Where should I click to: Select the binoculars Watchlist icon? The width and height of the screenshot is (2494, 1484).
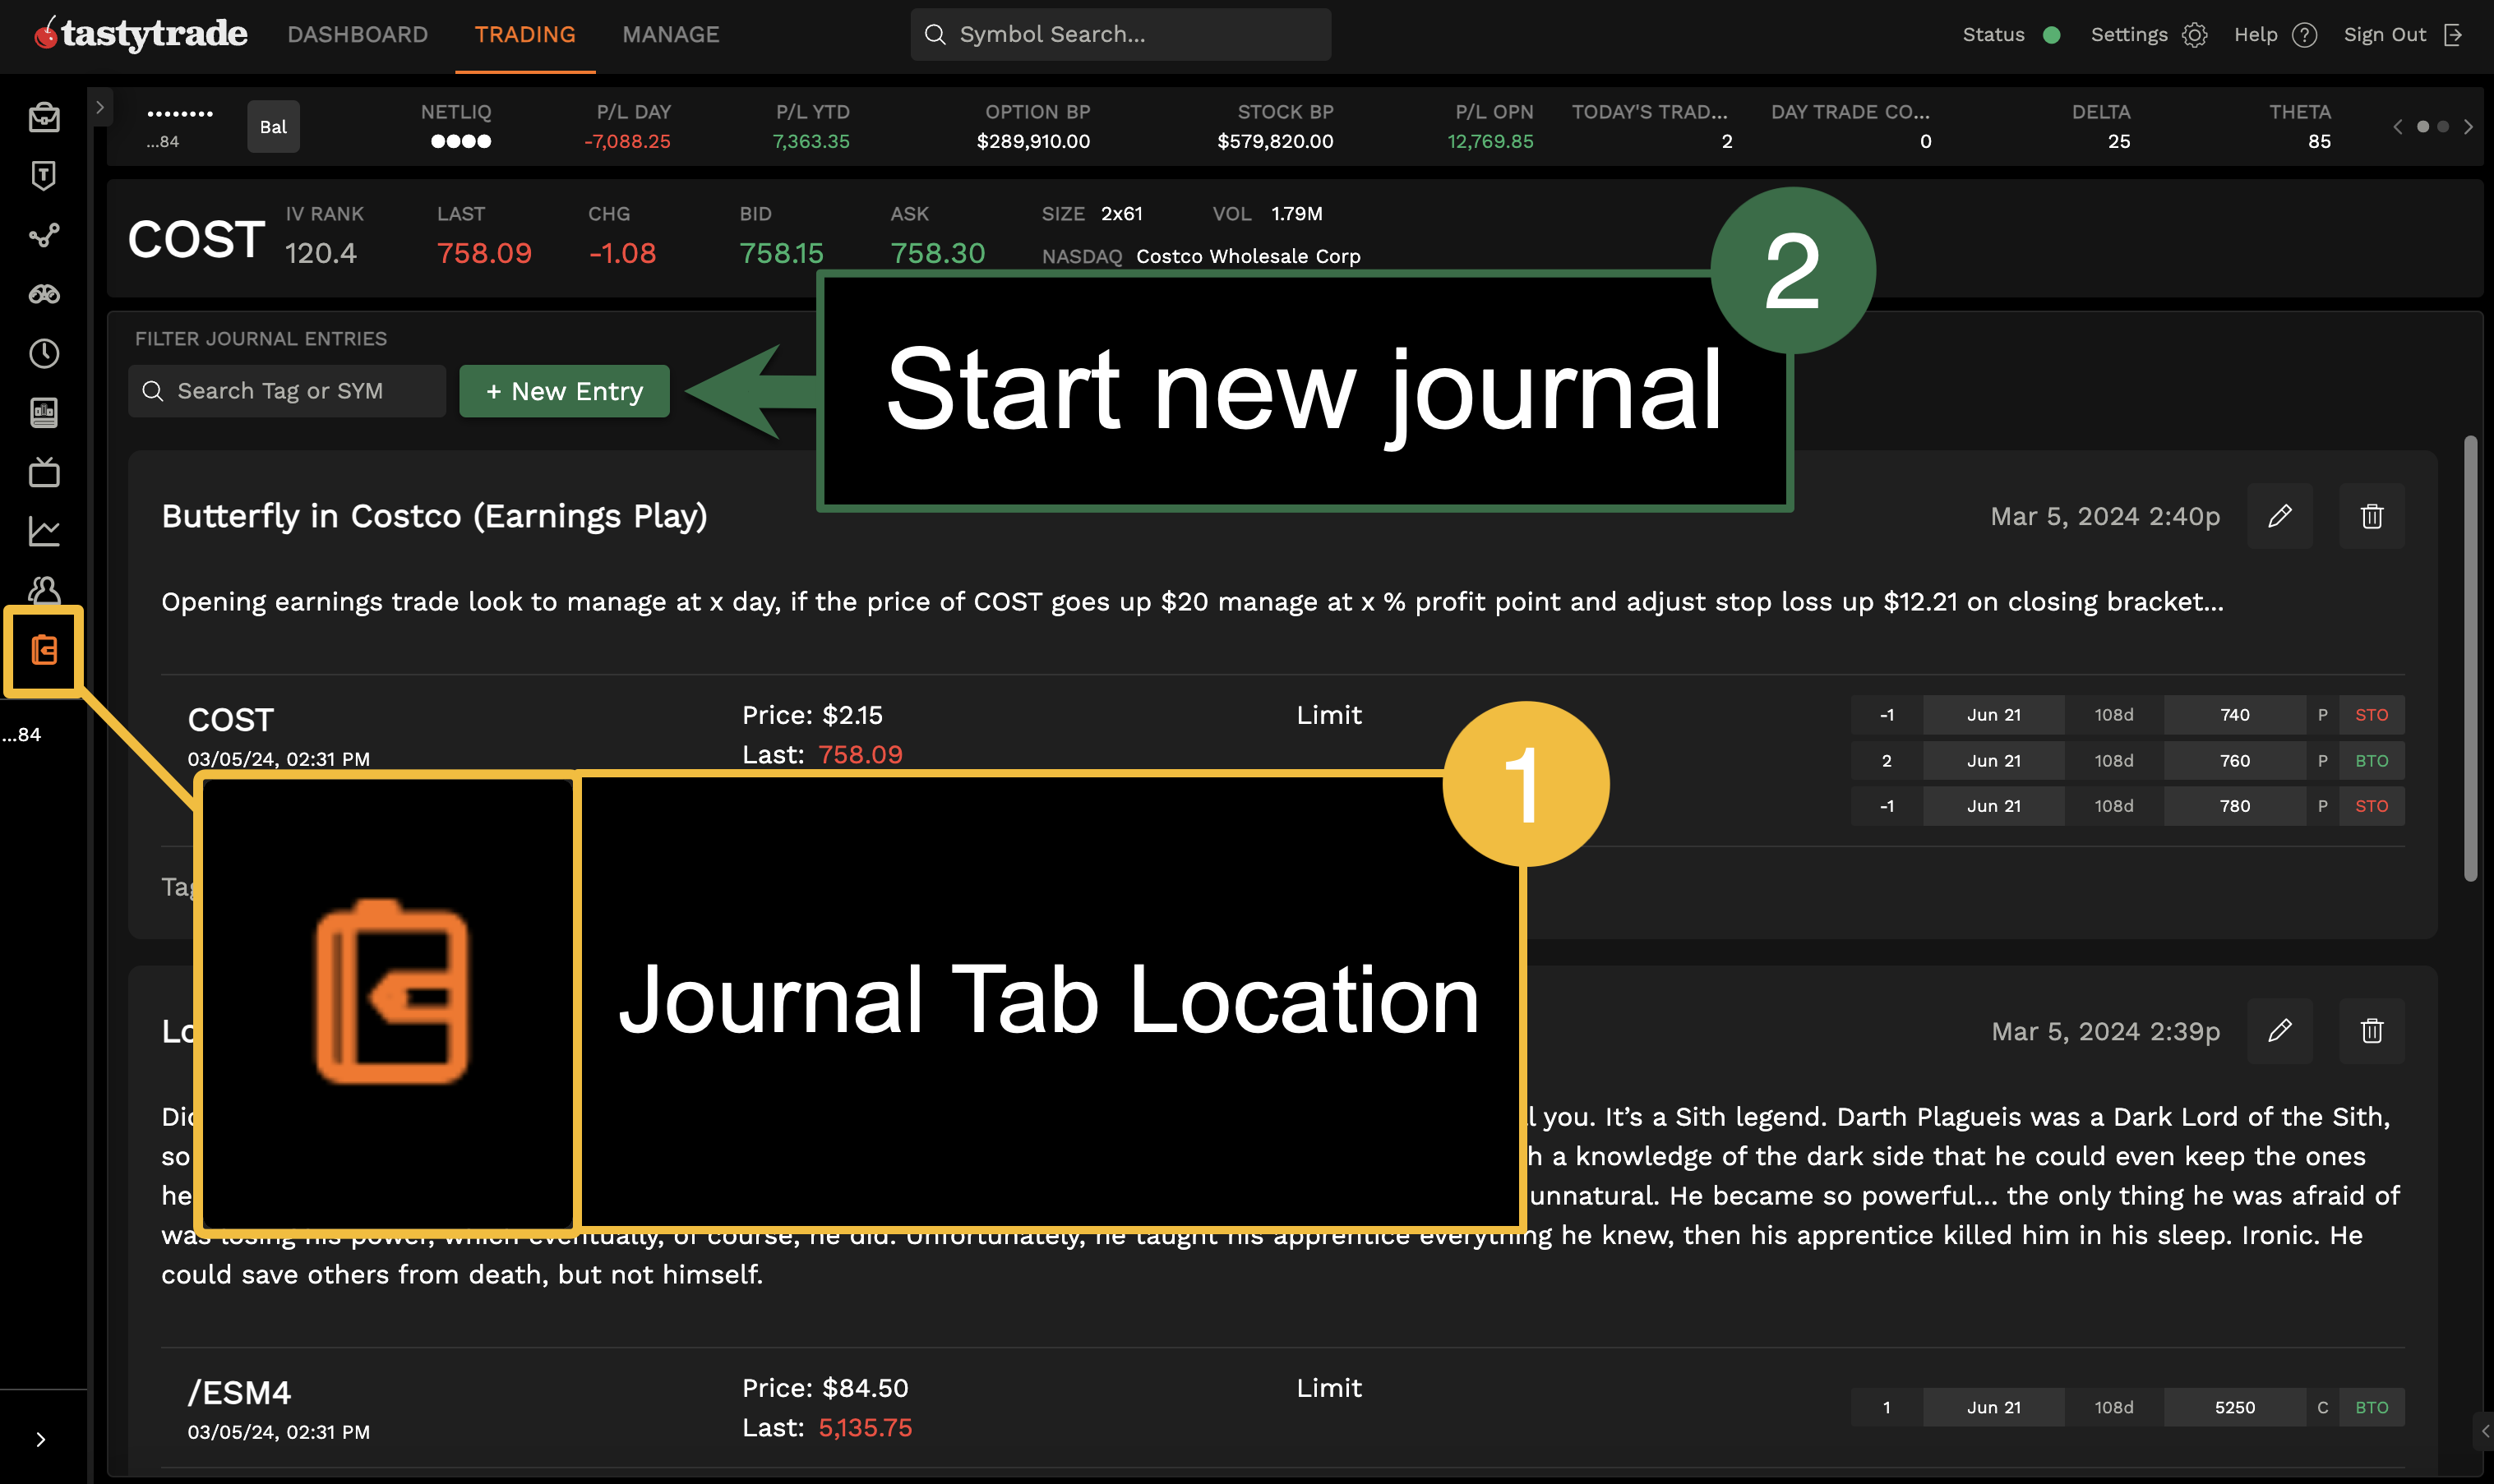[43, 293]
